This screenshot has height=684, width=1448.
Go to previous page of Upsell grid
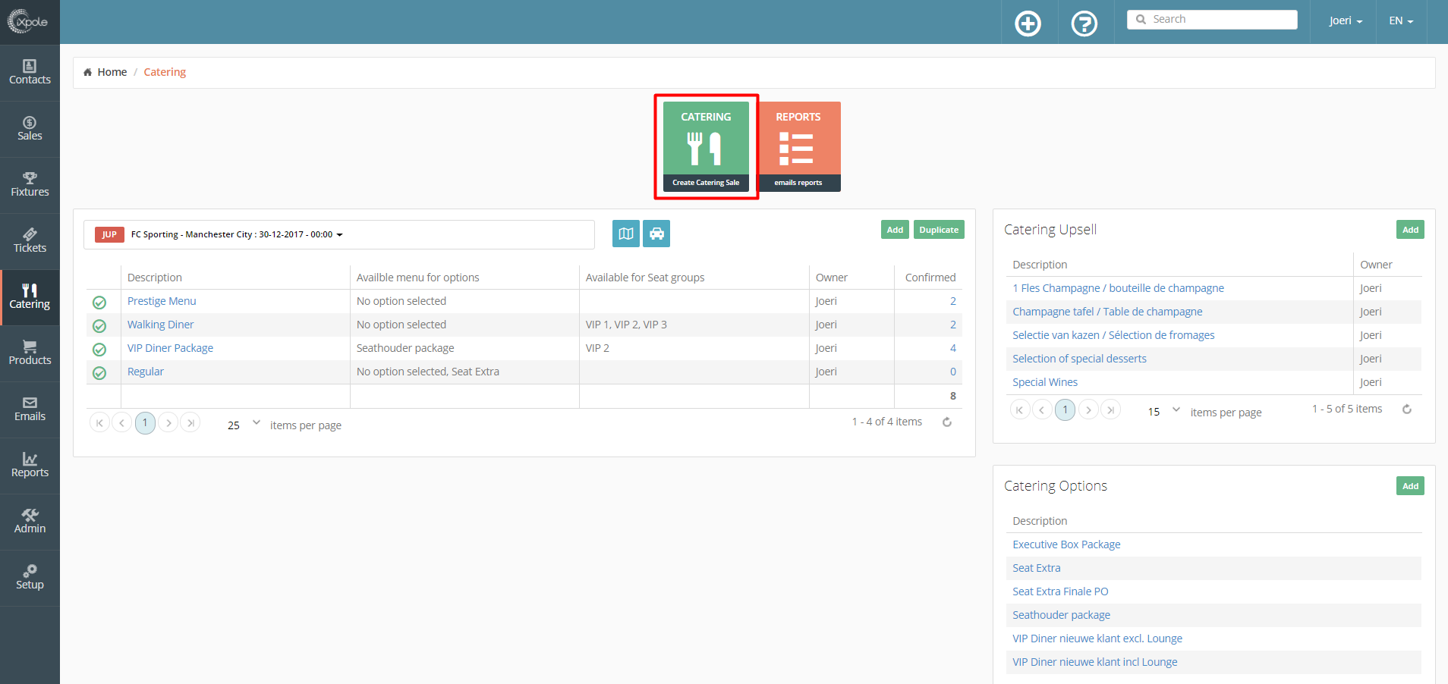coord(1042,409)
